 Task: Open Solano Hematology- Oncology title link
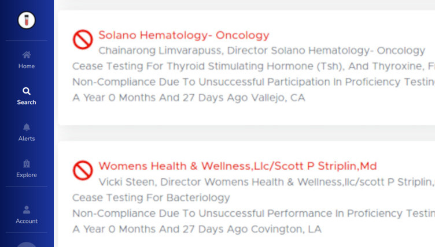point(184,35)
